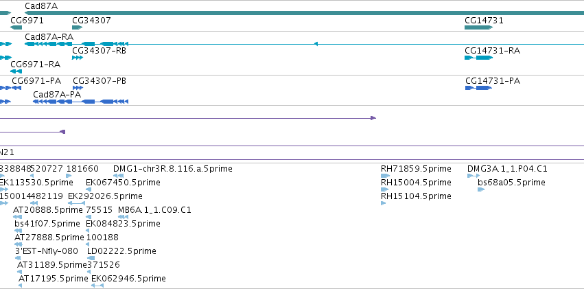The image size is (584, 289).
Task: Click the EK067450.5prime EST label
Action: pos(123,183)
